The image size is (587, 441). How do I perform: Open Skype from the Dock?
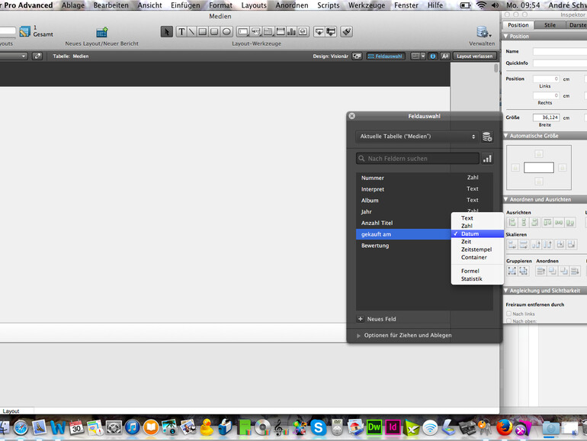click(x=318, y=427)
